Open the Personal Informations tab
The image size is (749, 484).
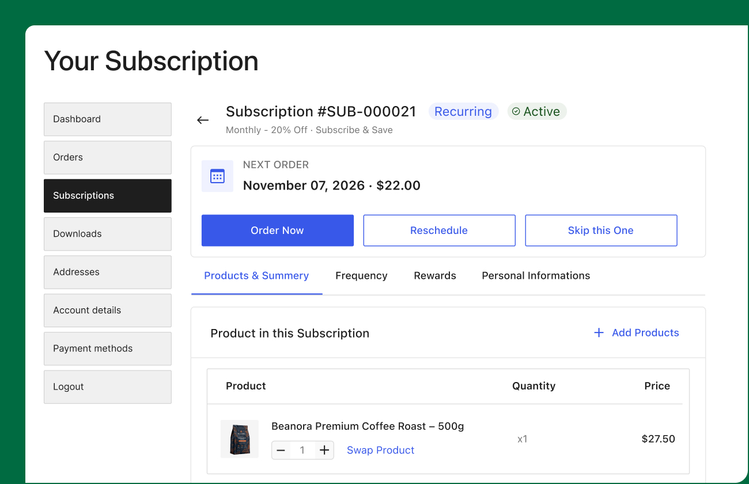pyautogui.click(x=536, y=276)
